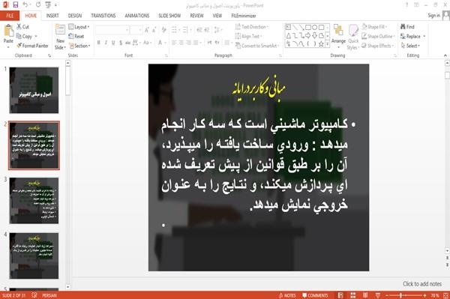Activate Format Painter brush
The image size is (450, 299).
pyautogui.click(x=32, y=46)
